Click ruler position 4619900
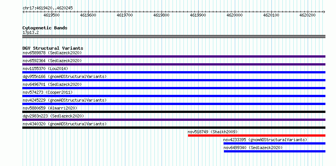The height and width of the screenshot is (166, 336). [x=198, y=15]
